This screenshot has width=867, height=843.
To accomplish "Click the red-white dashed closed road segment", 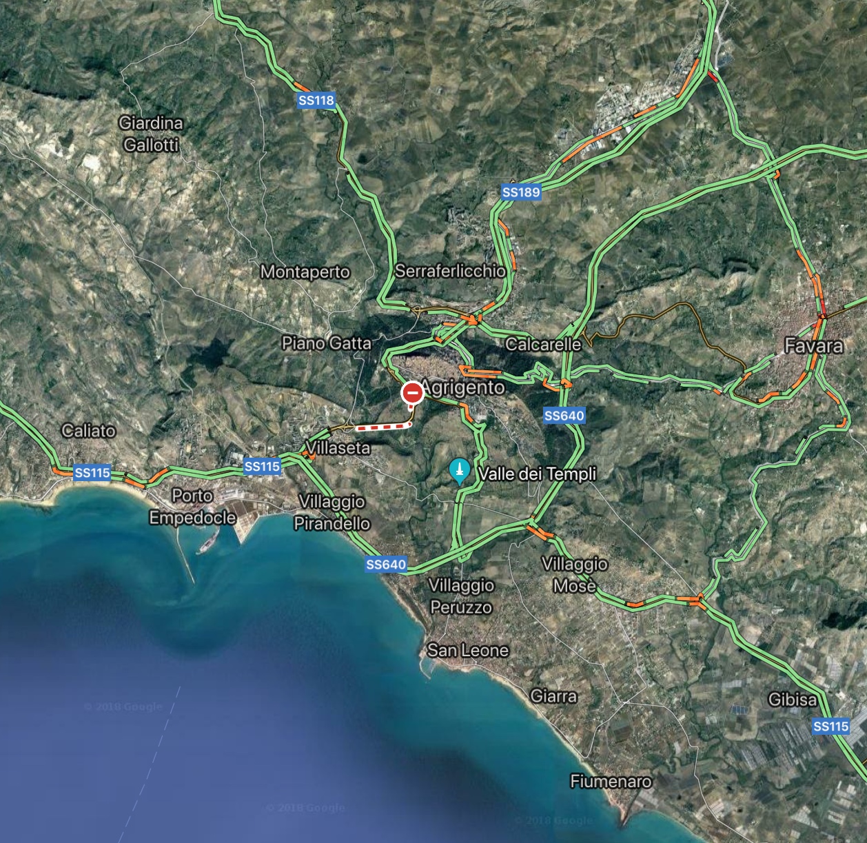I will click(382, 427).
